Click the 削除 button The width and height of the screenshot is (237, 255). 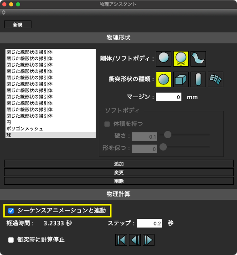119,181
